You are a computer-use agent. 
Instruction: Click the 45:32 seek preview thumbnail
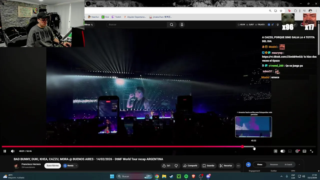pyautogui.click(x=253, y=127)
